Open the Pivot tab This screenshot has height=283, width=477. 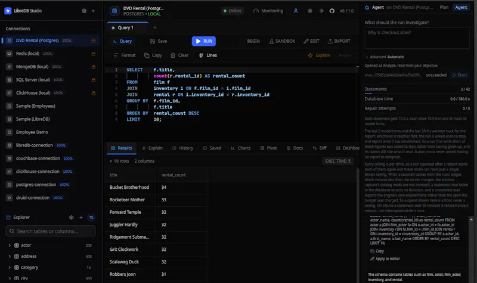pyautogui.click(x=269, y=148)
